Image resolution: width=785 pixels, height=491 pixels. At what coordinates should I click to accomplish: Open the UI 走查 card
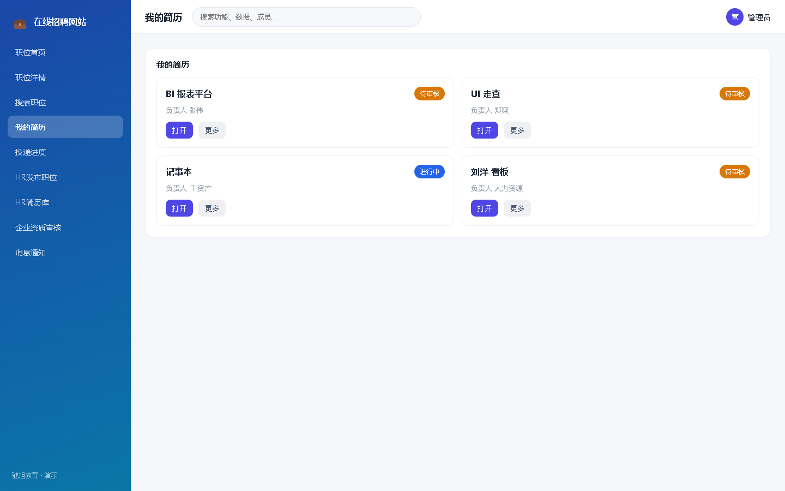(485, 130)
